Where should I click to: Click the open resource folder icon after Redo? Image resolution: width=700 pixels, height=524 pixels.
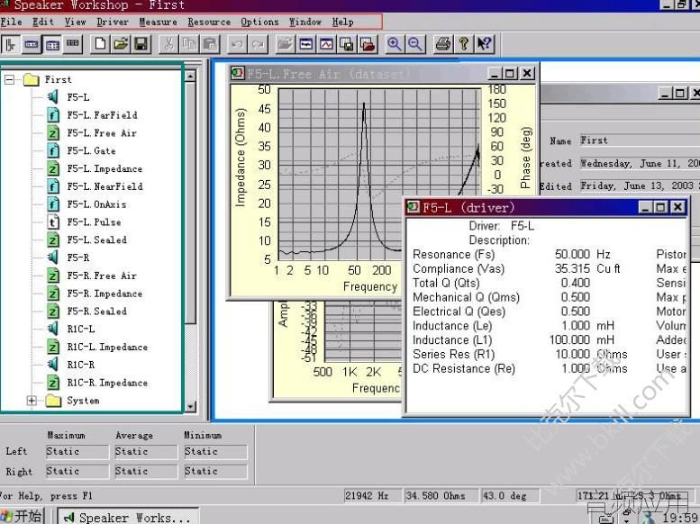point(285,44)
